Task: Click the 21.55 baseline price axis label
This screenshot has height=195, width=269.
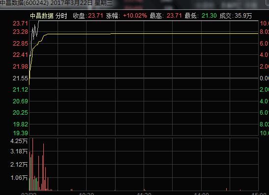Action: 20,78
